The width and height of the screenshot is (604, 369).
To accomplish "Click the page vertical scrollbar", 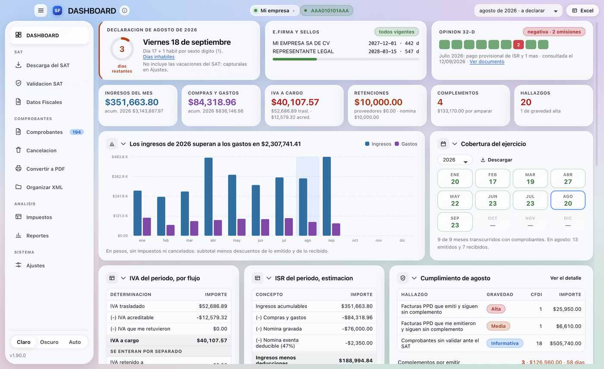I will click(597, 95).
